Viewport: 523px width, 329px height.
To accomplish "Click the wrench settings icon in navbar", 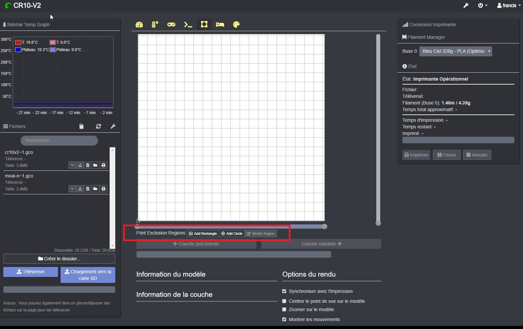I will (x=466, y=5).
